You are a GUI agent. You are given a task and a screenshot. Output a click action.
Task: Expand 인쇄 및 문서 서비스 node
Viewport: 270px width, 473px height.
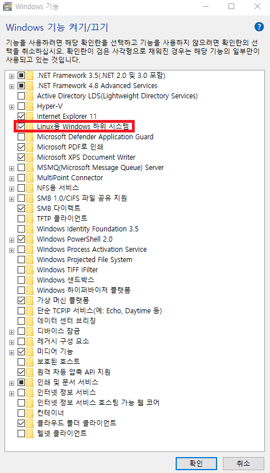[11, 383]
